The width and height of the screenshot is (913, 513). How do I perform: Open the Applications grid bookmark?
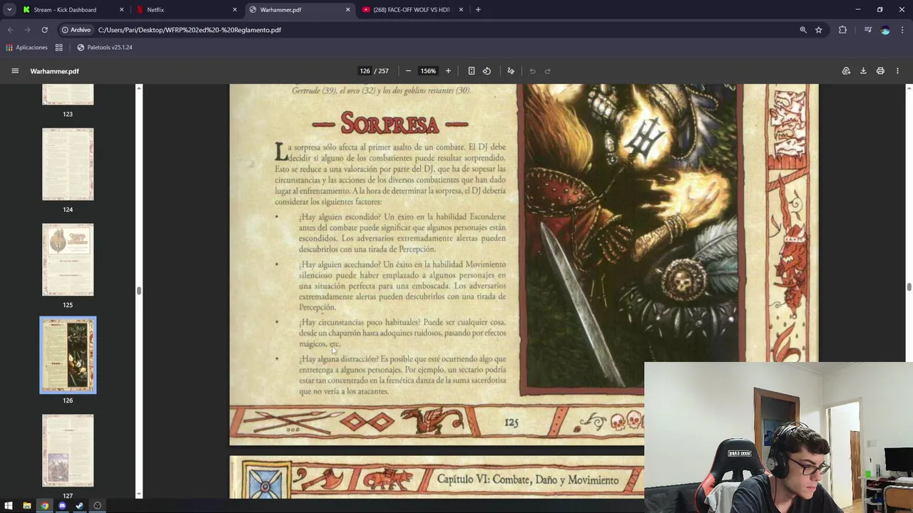[26, 47]
